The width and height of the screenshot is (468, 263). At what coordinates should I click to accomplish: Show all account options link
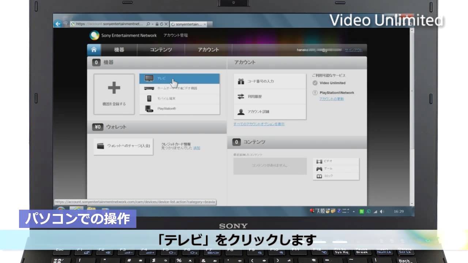259,124
